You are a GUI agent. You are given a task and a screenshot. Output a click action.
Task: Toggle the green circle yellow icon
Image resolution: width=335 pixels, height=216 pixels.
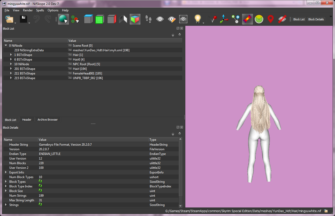[x=259, y=19]
